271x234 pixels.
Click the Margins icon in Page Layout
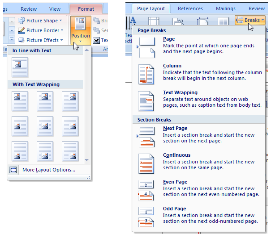154,21
